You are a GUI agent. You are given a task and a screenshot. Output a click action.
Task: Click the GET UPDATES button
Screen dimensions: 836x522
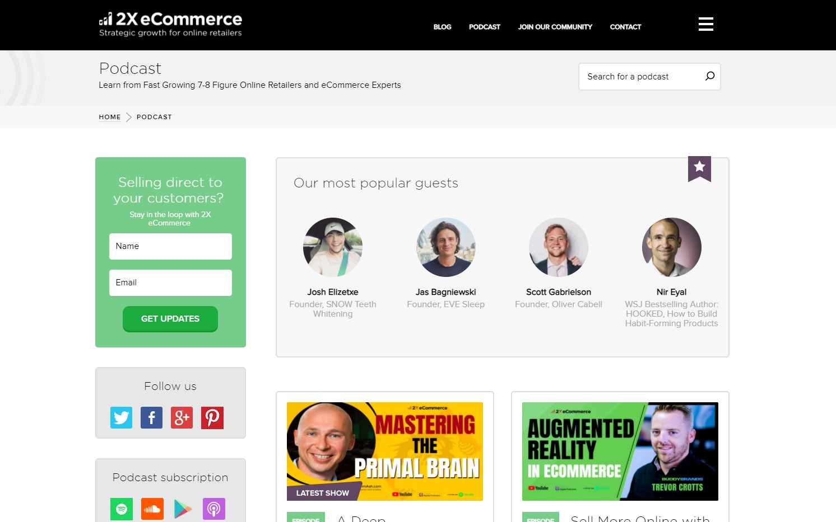(x=170, y=319)
